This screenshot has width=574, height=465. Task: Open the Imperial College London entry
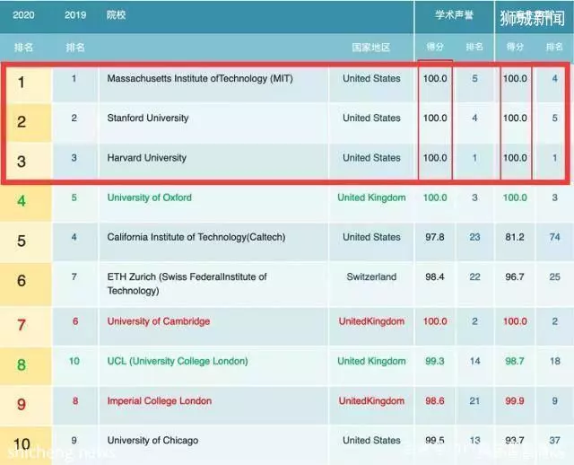[160, 401]
